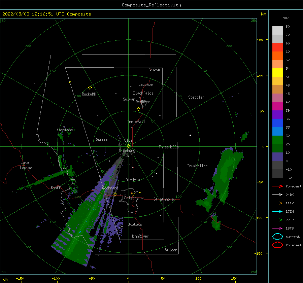Click the Airdrie city label
Image resolution: width=303 pixels, height=283 pixels.
tap(133, 180)
